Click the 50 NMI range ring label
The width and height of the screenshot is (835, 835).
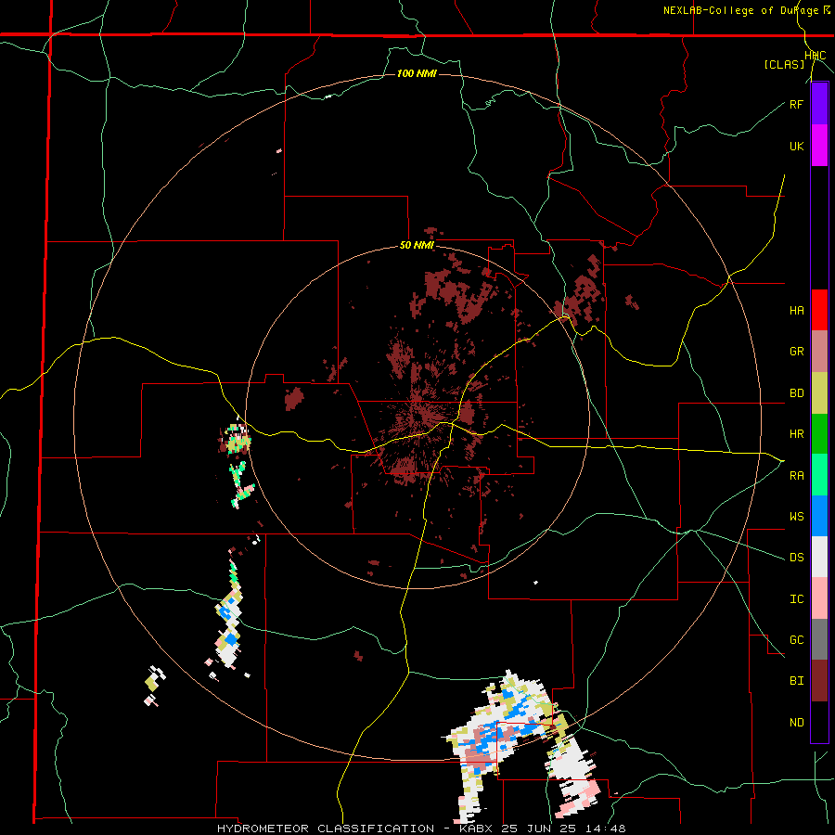click(417, 246)
